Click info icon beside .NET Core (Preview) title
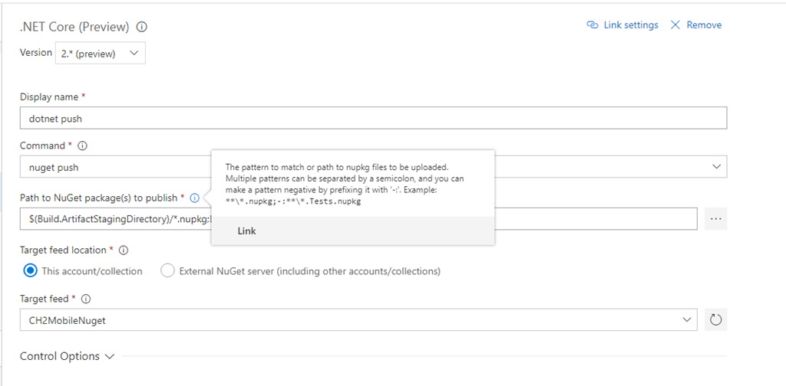Image resolution: width=786 pixels, height=386 pixels. pyautogui.click(x=141, y=27)
